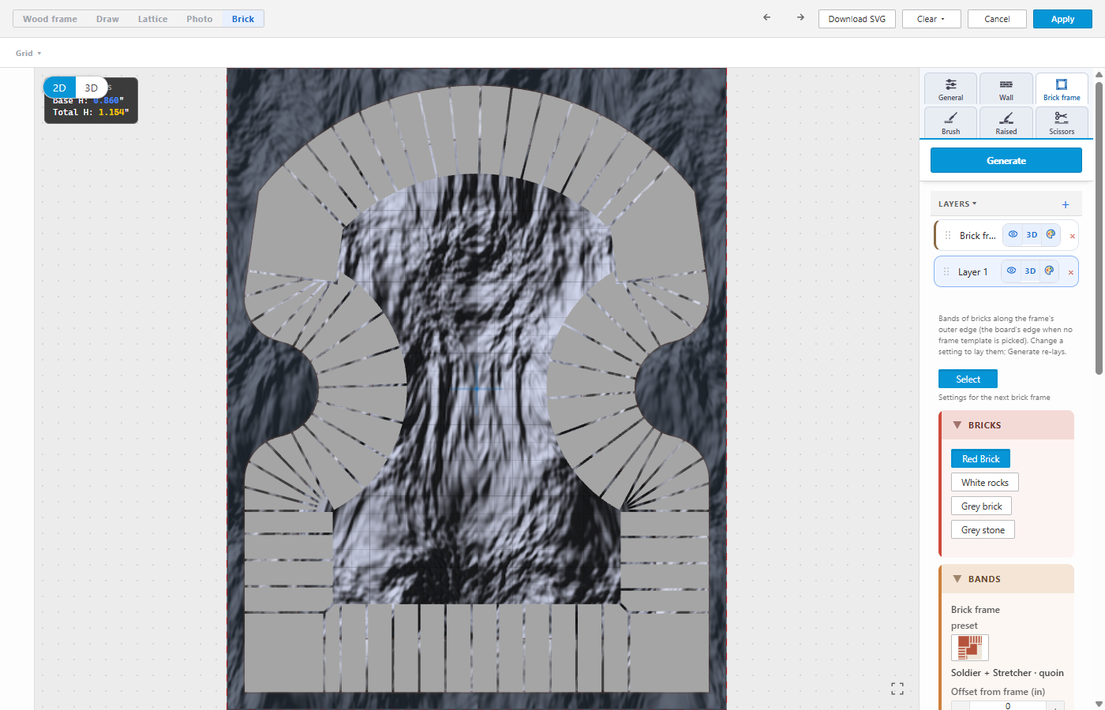Open color palette for Layer 1

click(1049, 271)
